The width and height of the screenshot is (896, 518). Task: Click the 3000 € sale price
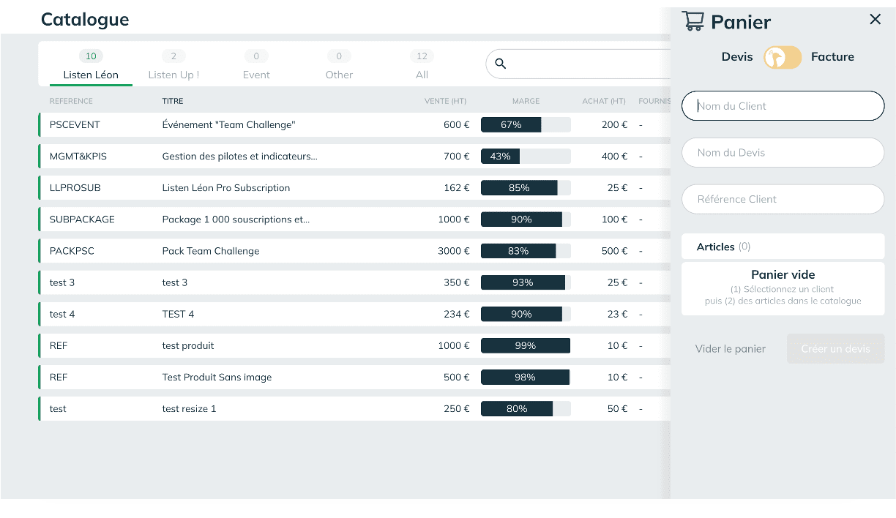(x=454, y=251)
